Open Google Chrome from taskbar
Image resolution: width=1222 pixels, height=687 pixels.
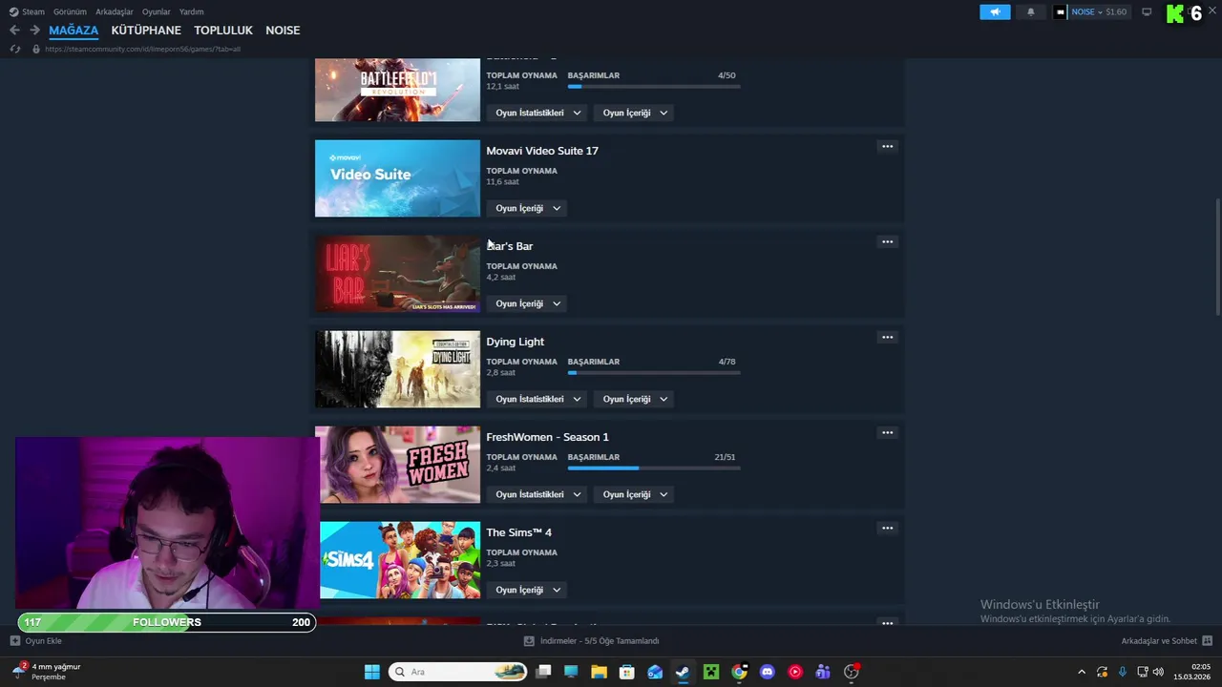point(739,672)
